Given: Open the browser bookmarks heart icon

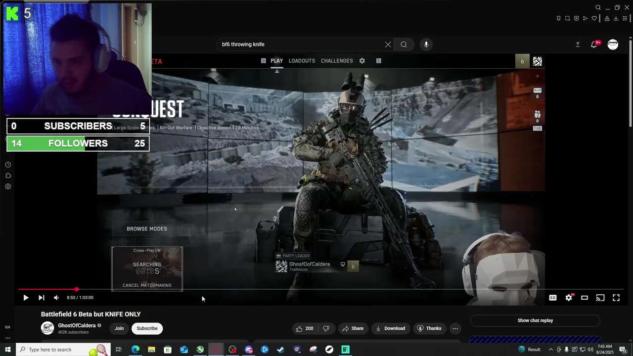Looking at the screenshot, I should 594,18.
